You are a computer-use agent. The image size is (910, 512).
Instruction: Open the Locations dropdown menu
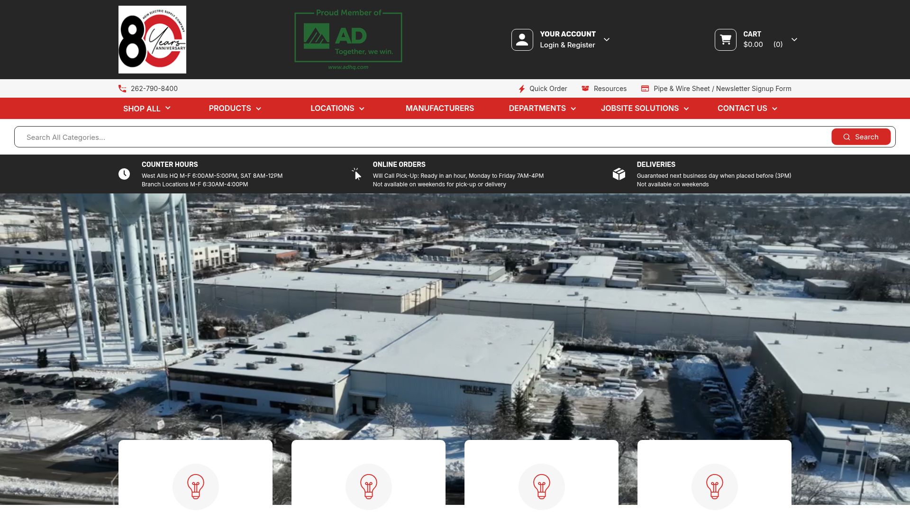click(337, 109)
